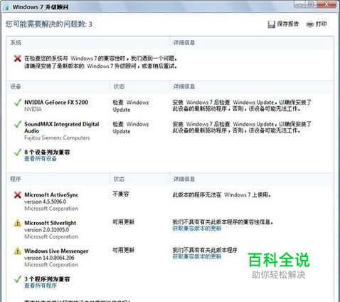
Task: Click version 14.0.8064.206 text under Messenger
Action: 49,258
